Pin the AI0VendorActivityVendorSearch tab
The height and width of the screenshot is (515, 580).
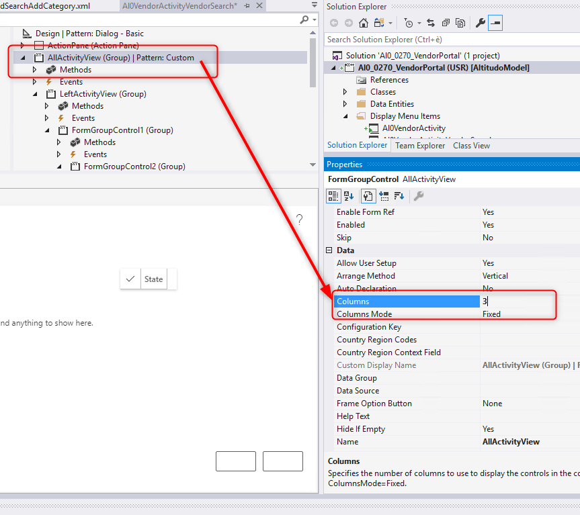click(x=247, y=6)
